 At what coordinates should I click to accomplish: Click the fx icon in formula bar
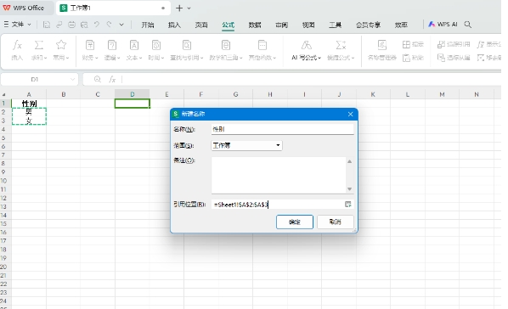tap(112, 79)
